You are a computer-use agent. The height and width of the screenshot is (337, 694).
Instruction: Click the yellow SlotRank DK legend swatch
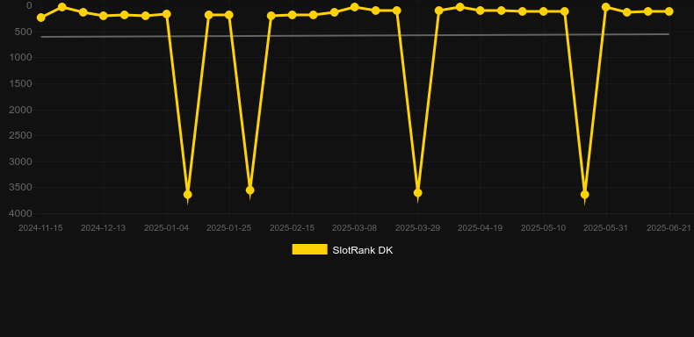click(310, 249)
